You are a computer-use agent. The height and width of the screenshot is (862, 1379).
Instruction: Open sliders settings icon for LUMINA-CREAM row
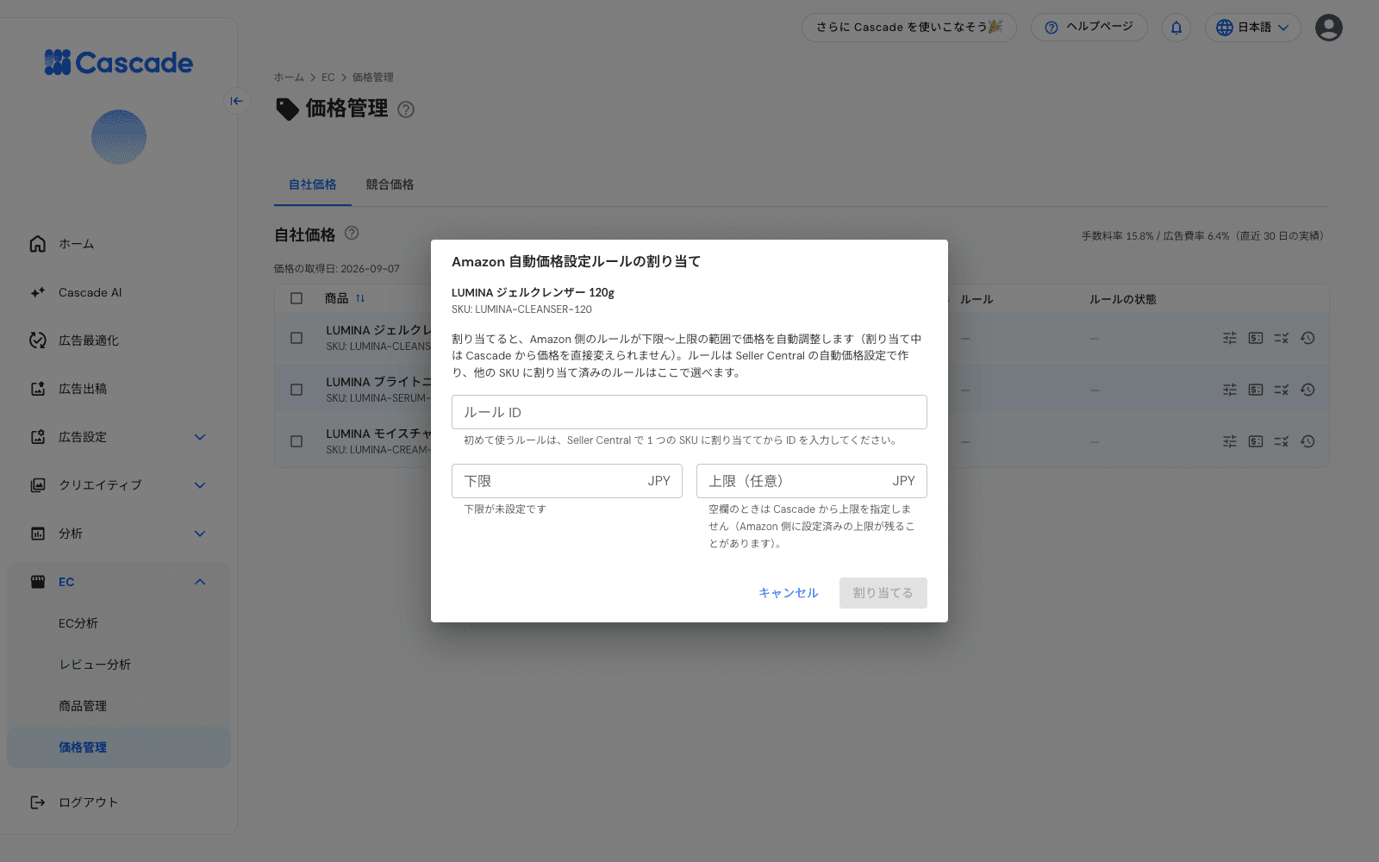point(1230,441)
